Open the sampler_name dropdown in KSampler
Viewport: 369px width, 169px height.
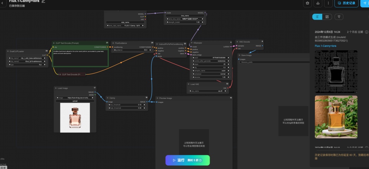pyautogui.click(x=211, y=70)
